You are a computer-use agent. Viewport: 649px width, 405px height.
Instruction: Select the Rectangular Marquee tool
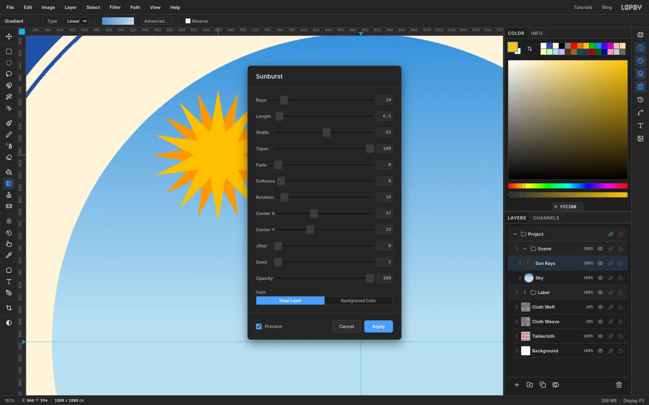pos(9,51)
